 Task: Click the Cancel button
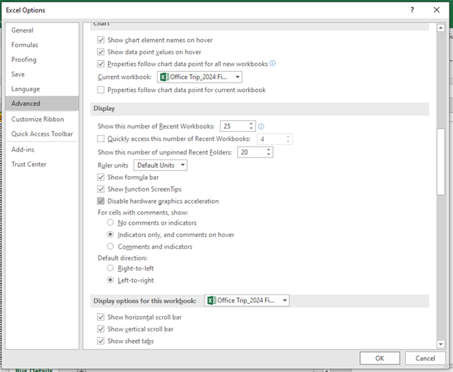coord(425,358)
